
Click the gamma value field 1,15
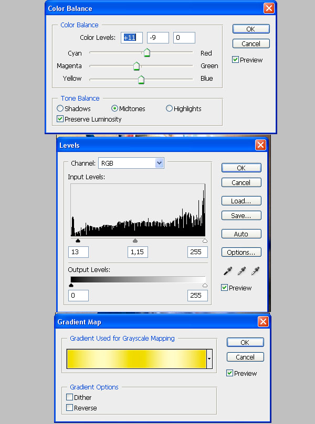[x=138, y=252]
